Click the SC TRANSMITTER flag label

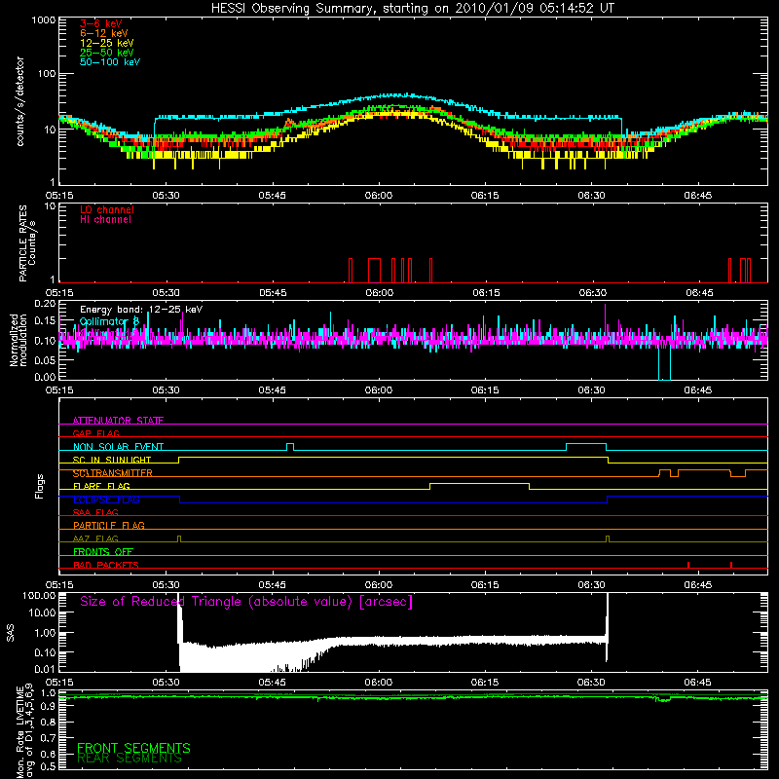(x=113, y=473)
